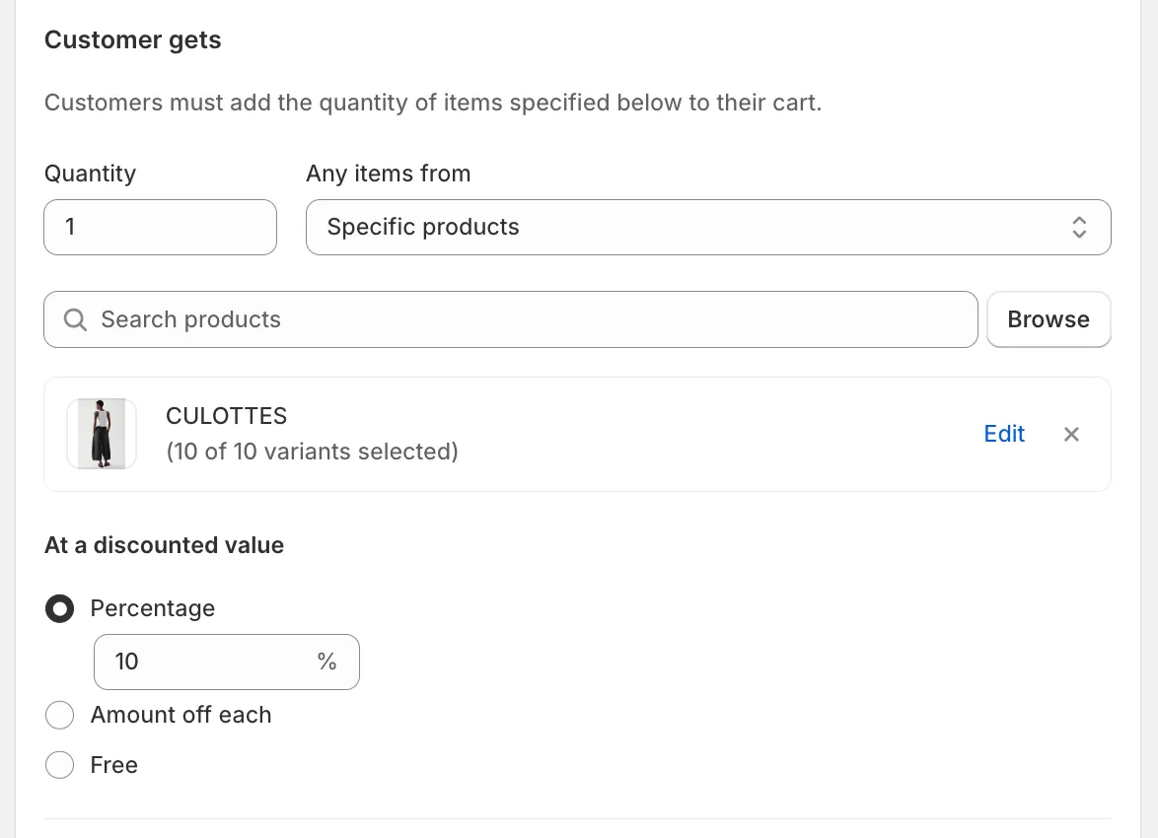Click the CULOTTES product name
The image size is (1158, 838).
tap(226, 416)
